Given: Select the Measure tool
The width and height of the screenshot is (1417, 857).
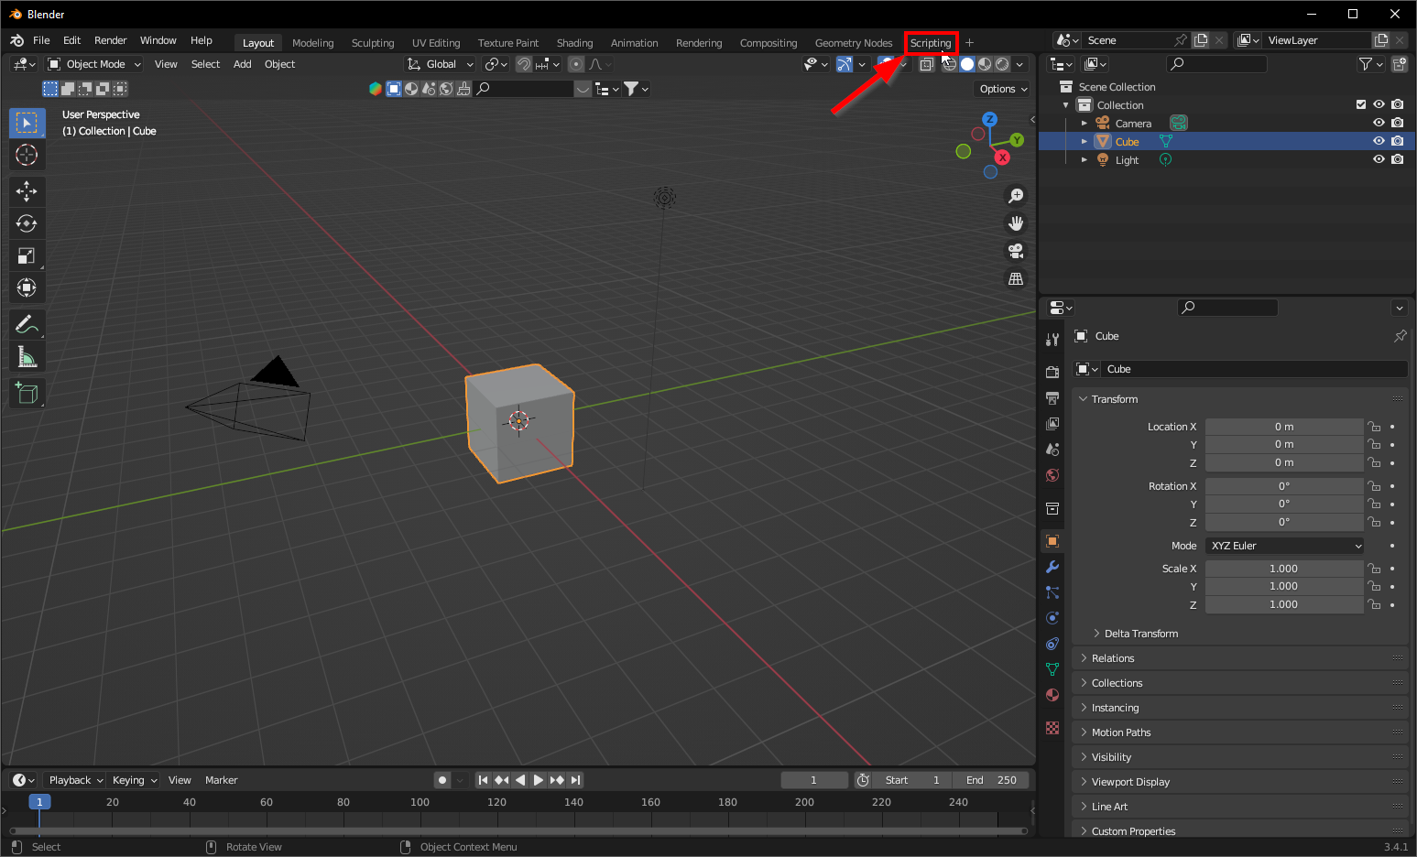Looking at the screenshot, I should tap(27, 356).
